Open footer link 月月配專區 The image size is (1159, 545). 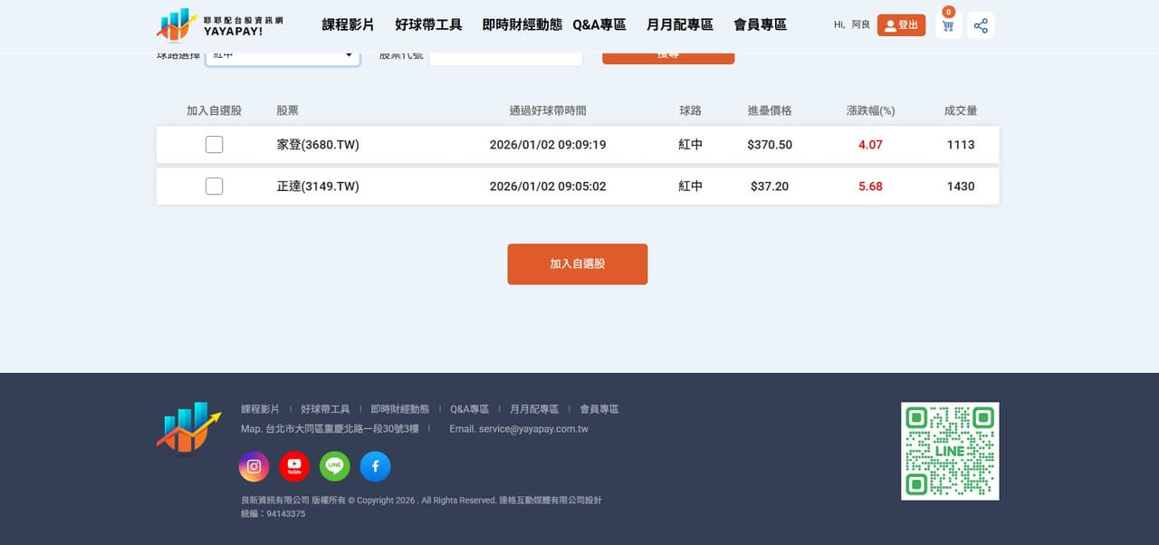pos(534,409)
